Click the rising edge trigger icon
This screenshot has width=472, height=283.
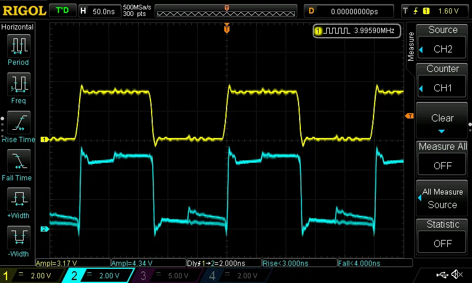pos(416,11)
